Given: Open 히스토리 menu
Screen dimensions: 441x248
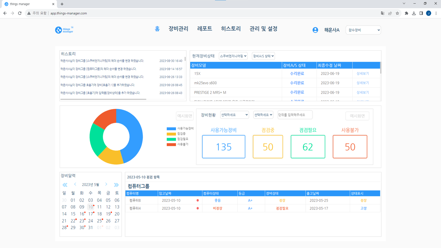Looking at the screenshot, I should pyautogui.click(x=231, y=29).
